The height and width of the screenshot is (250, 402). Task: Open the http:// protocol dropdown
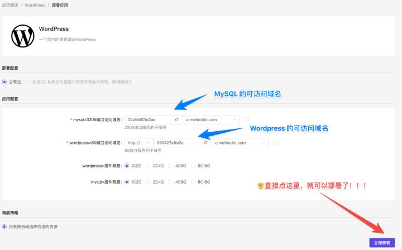[138, 143]
